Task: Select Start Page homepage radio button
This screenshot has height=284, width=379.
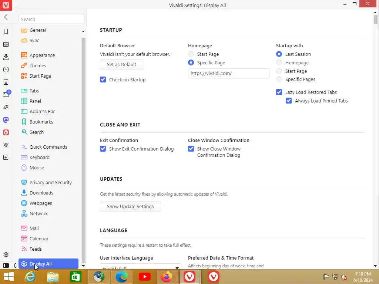Action: 191,54
